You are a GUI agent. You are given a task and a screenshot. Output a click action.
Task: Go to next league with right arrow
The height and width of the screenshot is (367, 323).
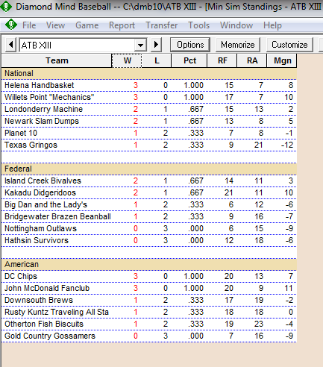click(156, 45)
